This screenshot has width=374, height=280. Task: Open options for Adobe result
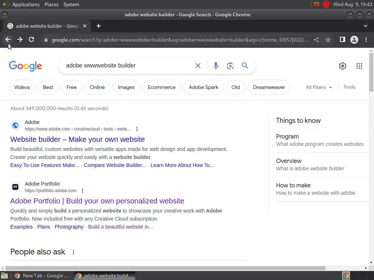coord(137,129)
